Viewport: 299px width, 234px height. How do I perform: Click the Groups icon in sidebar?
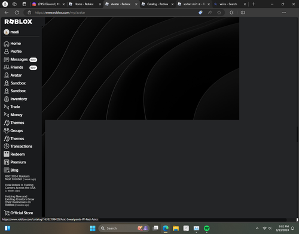7,130
